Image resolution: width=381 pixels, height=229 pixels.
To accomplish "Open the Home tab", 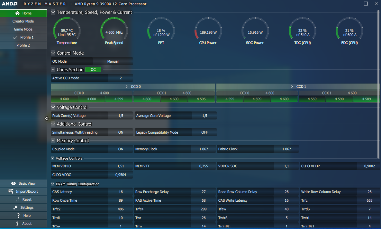I will [x=23, y=13].
